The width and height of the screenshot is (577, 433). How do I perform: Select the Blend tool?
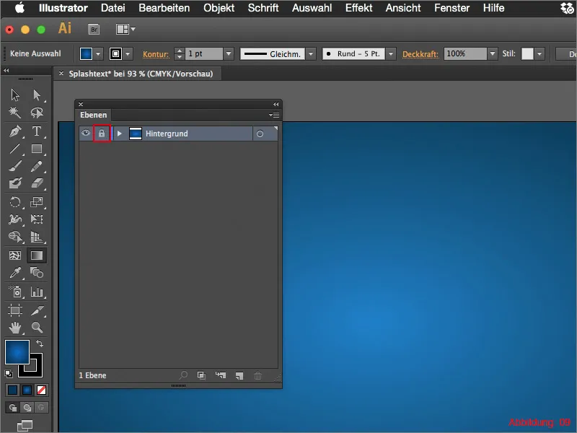[x=37, y=273]
